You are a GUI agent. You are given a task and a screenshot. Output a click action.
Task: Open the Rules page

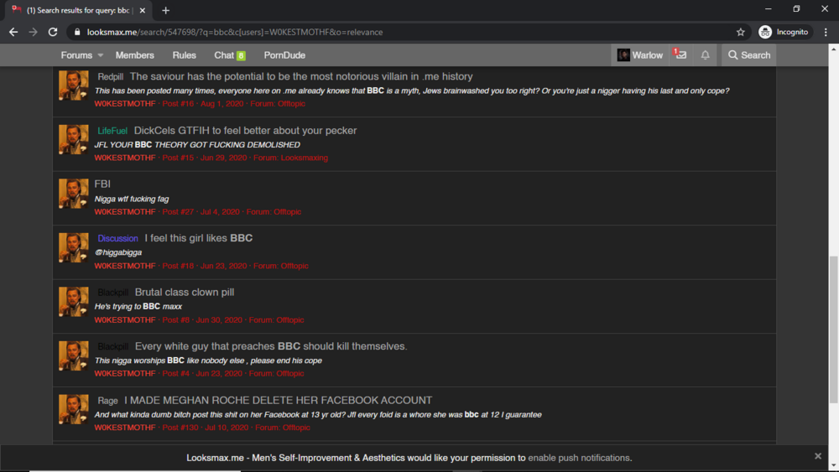pos(184,55)
